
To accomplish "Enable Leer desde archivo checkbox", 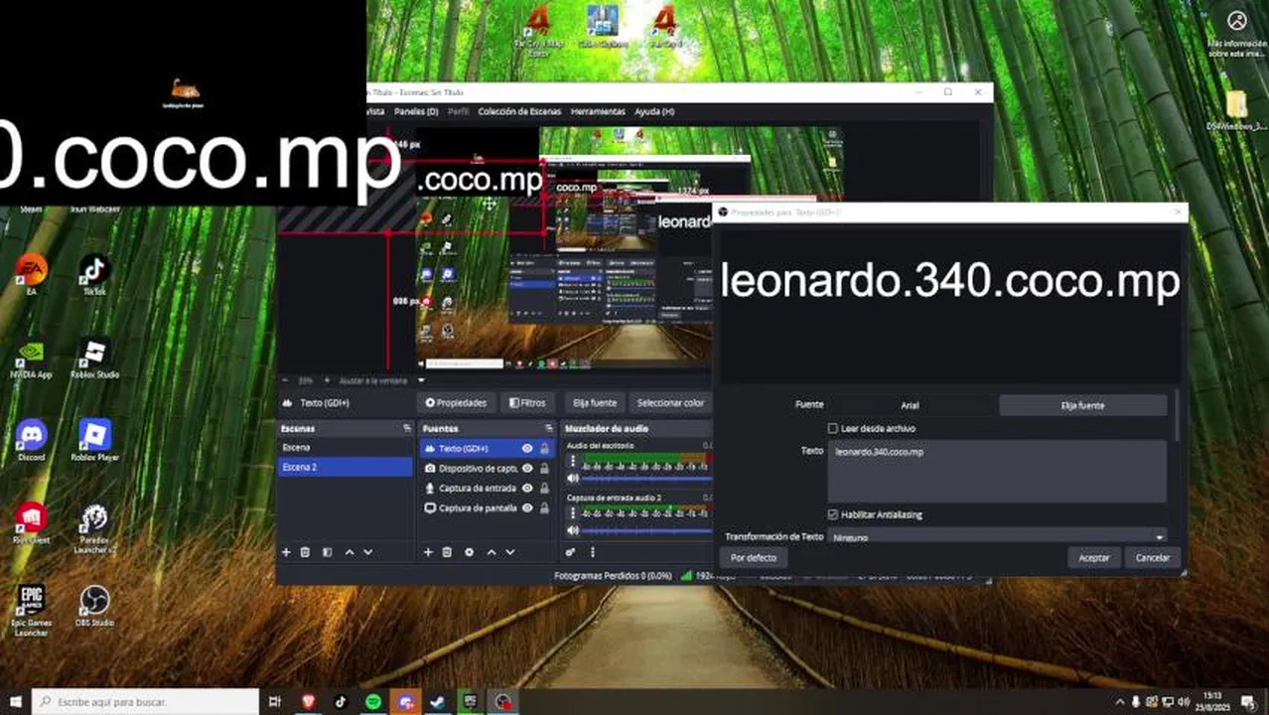I will [x=833, y=429].
